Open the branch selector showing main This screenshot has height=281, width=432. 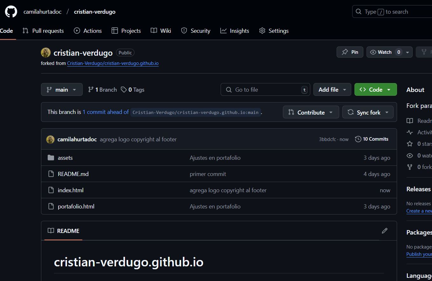pos(62,89)
